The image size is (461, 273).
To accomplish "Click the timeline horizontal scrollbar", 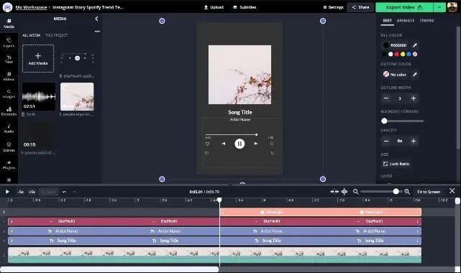I will point(109,269).
